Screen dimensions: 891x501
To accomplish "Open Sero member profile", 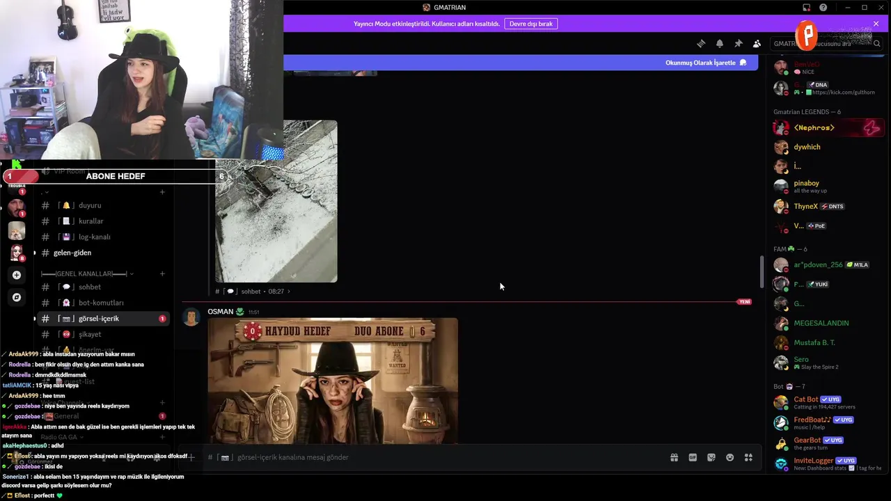I will 828,363.
